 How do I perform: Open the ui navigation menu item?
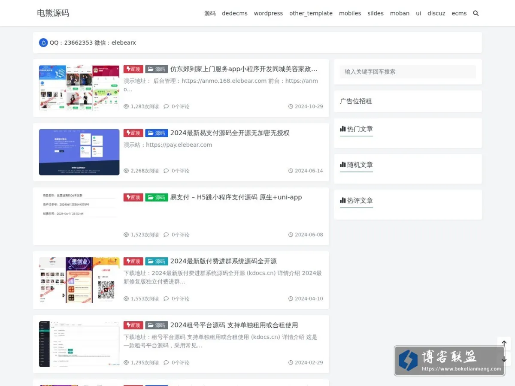click(x=418, y=13)
